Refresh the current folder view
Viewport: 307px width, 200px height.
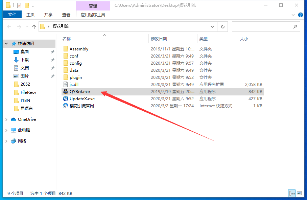(x=222, y=27)
